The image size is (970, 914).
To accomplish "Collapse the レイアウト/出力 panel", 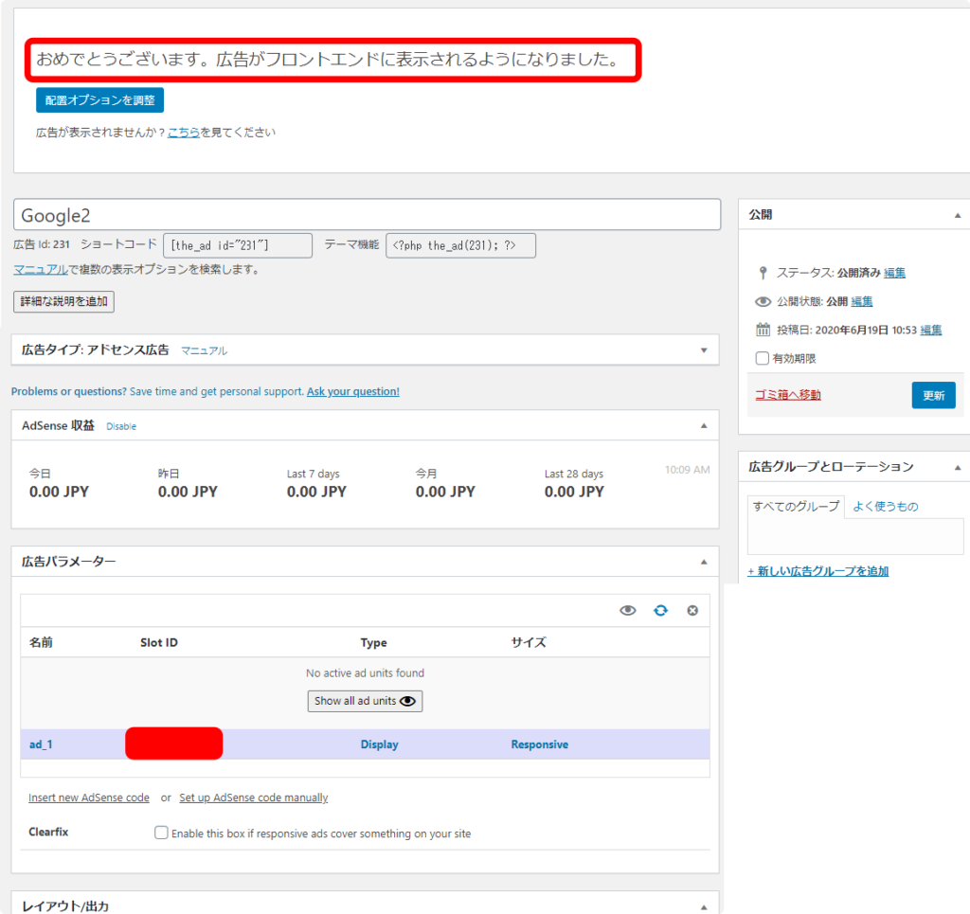I will (704, 906).
